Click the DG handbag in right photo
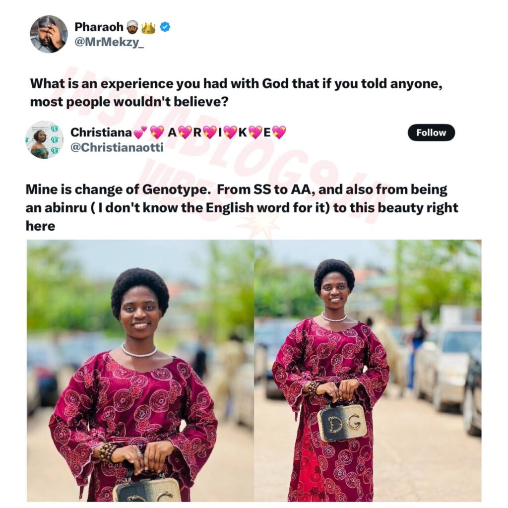 click(x=342, y=423)
